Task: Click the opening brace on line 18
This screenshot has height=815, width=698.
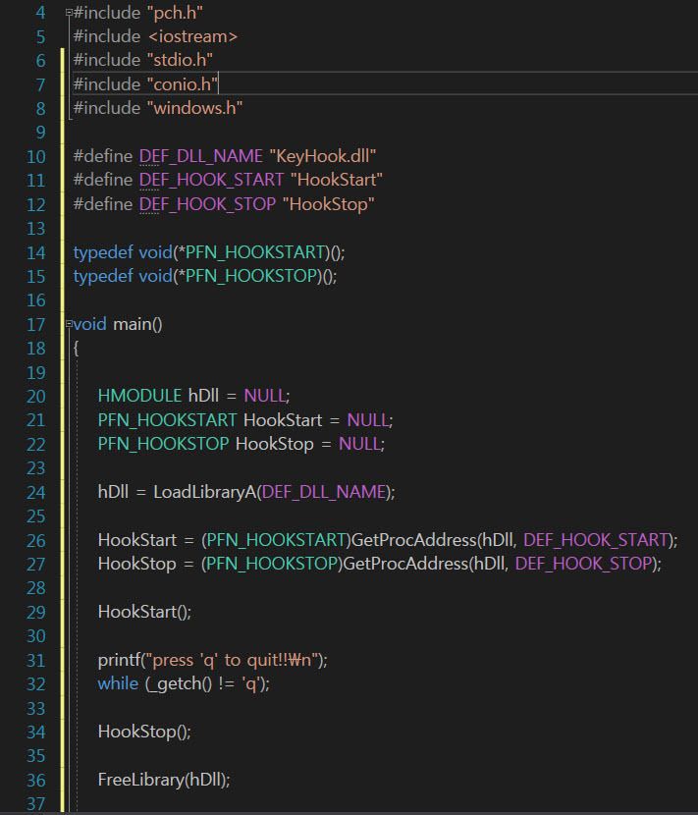Action: [76, 349]
